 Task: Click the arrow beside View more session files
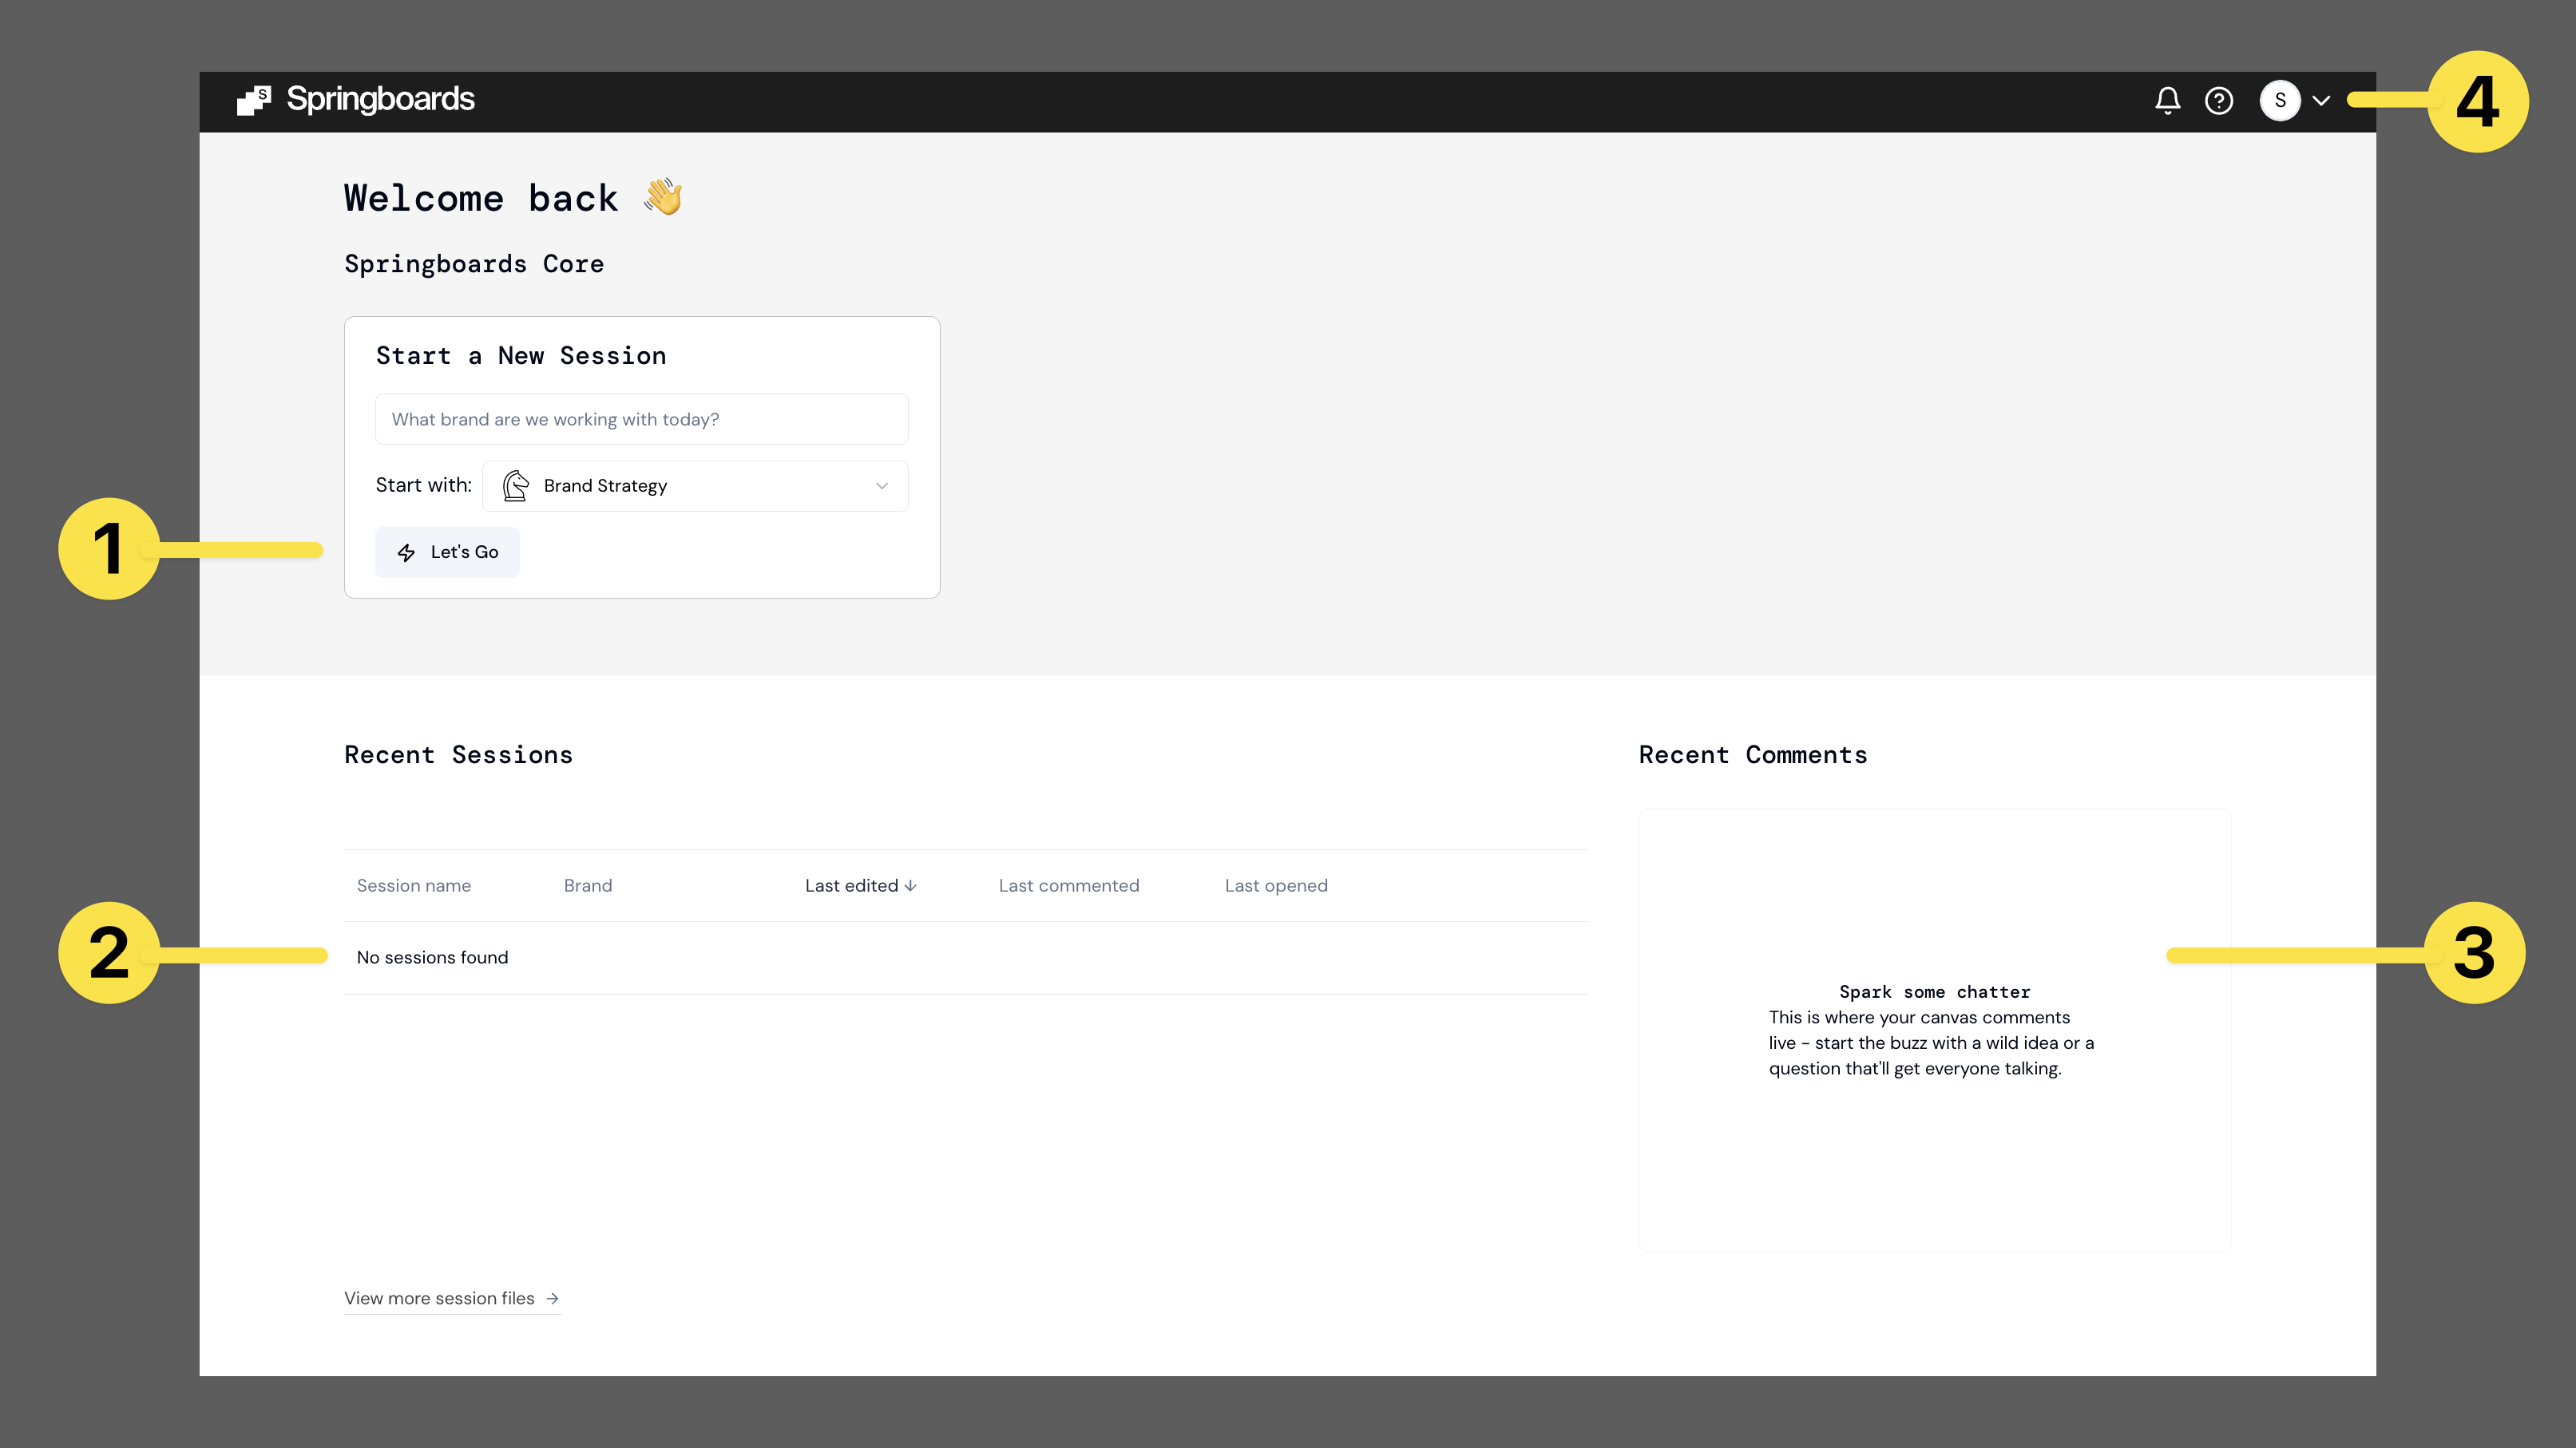click(552, 1298)
